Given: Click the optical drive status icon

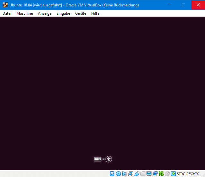Looking at the screenshot, I should tap(118, 173).
